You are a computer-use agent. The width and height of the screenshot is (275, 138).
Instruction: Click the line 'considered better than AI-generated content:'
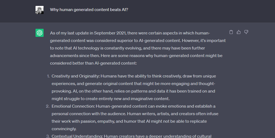pyautogui.click(x=93, y=63)
